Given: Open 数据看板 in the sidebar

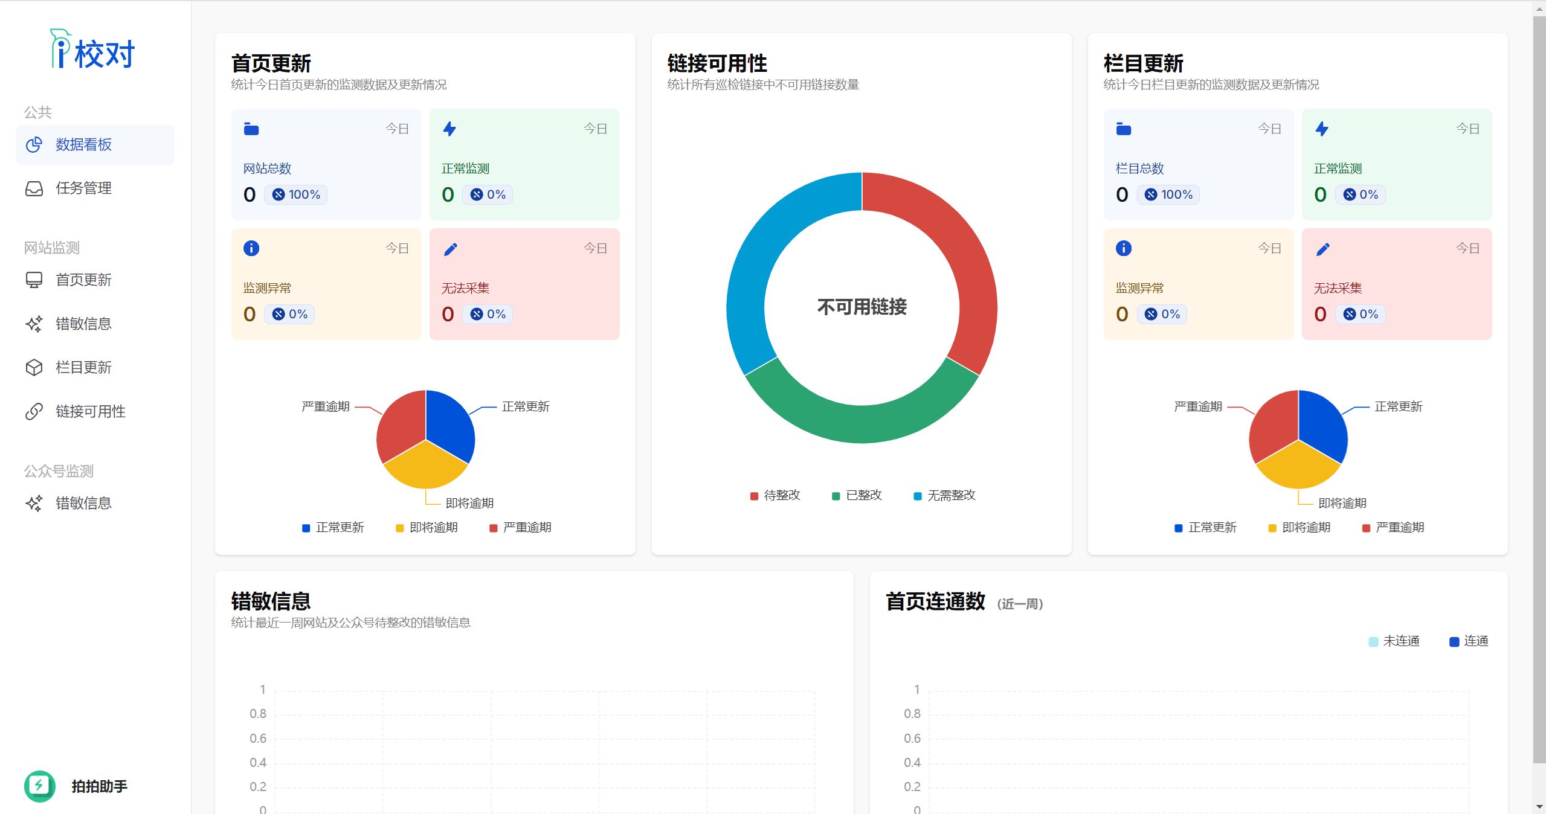Looking at the screenshot, I should pyautogui.click(x=95, y=145).
